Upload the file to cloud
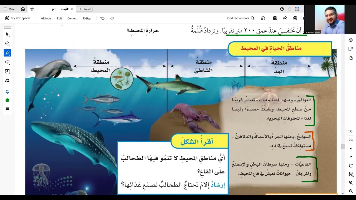 [285, 18]
